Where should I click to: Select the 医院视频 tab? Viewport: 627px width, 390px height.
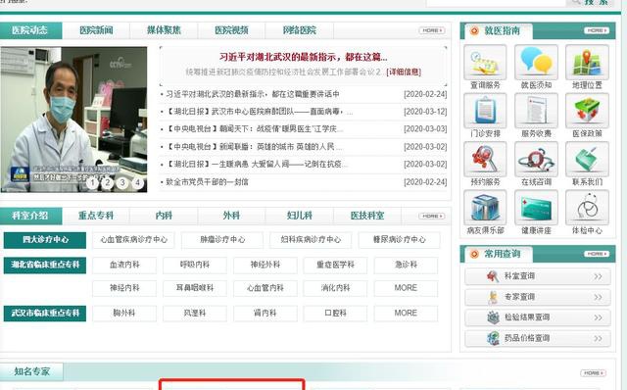tap(231, 30)
